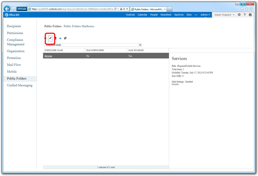258x176 pixels.
Task: Open Organization in the left navigation
Action: pos(15,51)
